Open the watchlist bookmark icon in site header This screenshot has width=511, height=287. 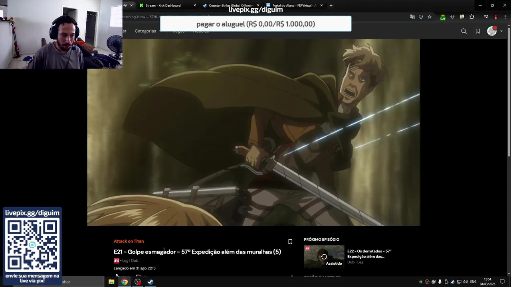(x=477, y=31)
